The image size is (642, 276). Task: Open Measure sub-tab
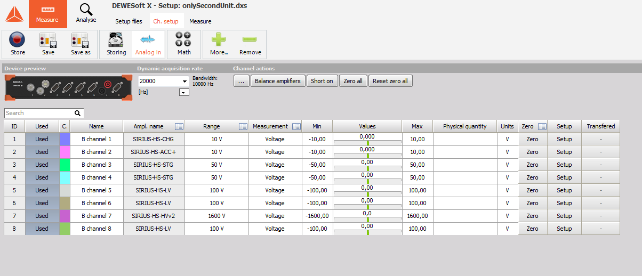[x=200, y=21]
